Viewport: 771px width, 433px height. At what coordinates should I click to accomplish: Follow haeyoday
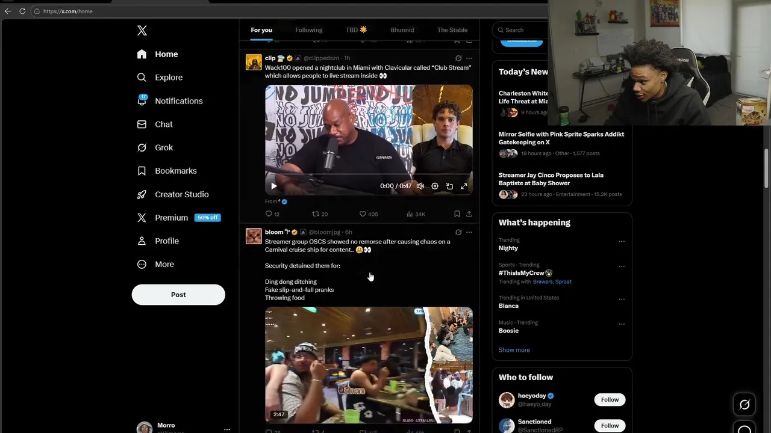click(x=610, y=400)
